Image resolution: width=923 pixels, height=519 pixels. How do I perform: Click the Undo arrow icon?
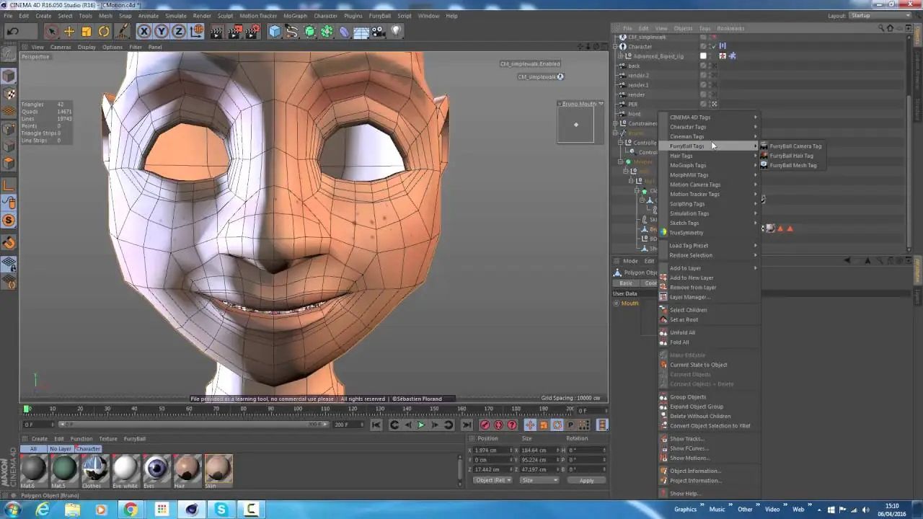click(x=13, y=30)
